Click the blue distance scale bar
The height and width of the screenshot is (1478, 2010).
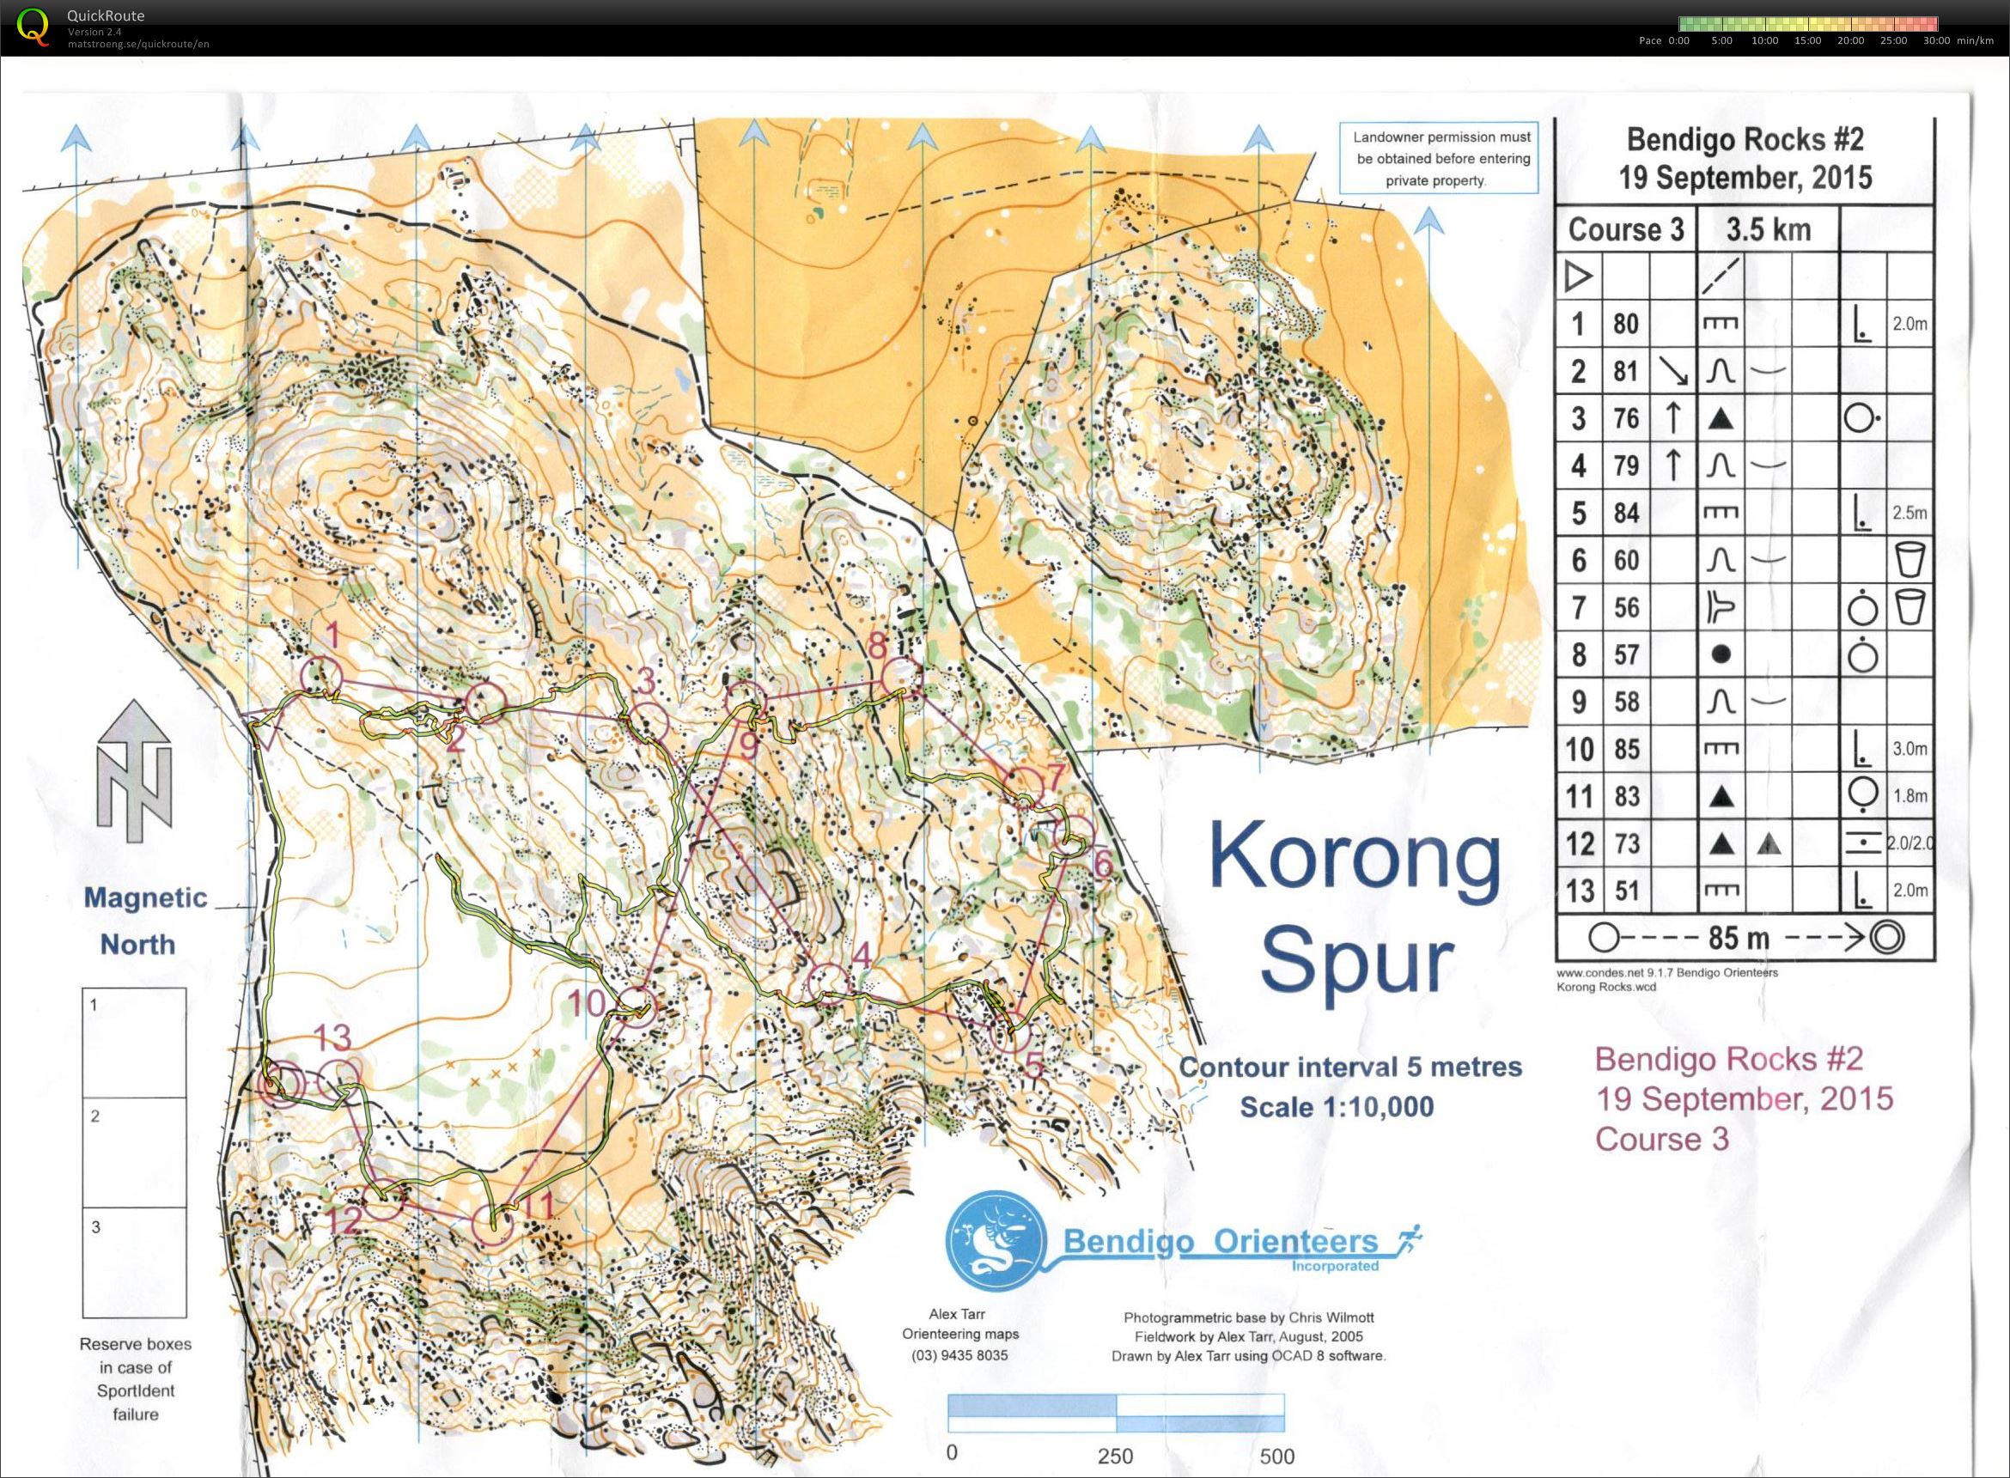(1116, 1413)
